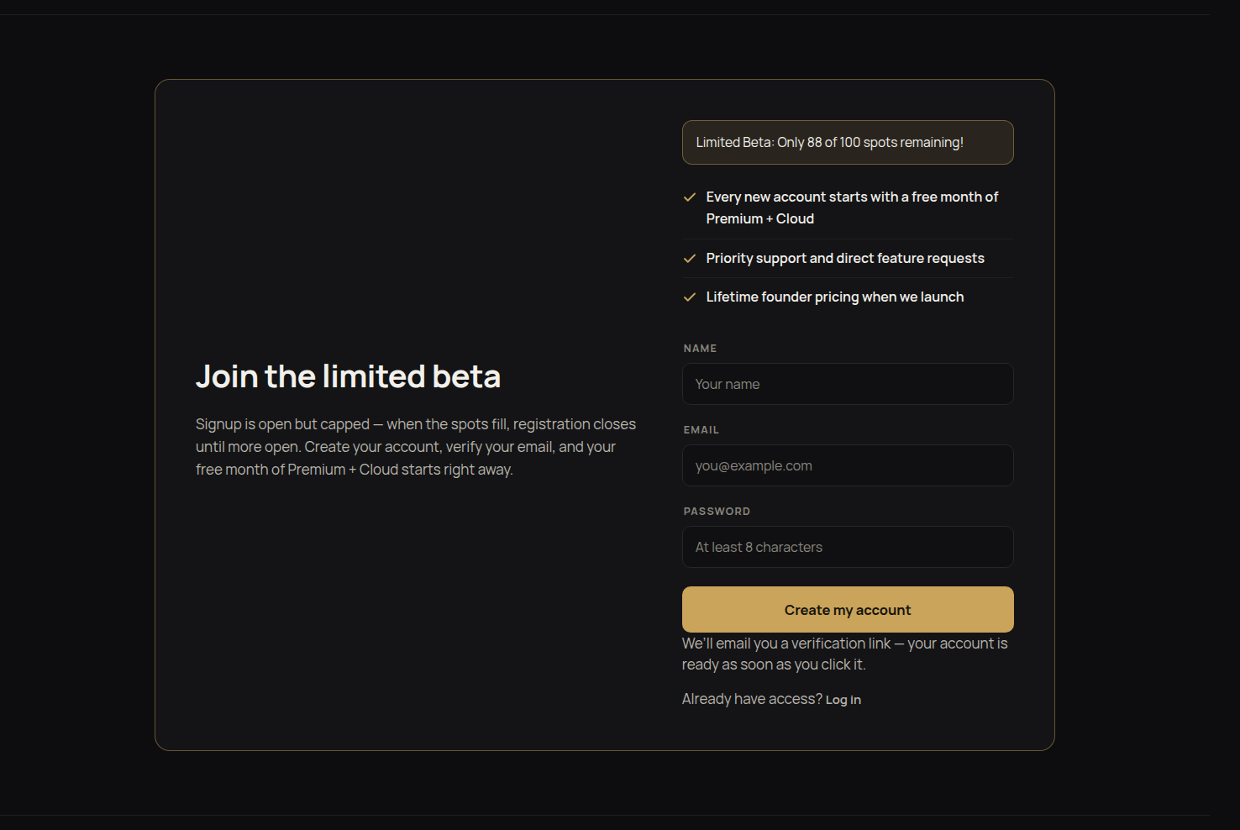
Task: Click the 'Lifetime founder pricing when we launch' text
Action: coord(835,297)
